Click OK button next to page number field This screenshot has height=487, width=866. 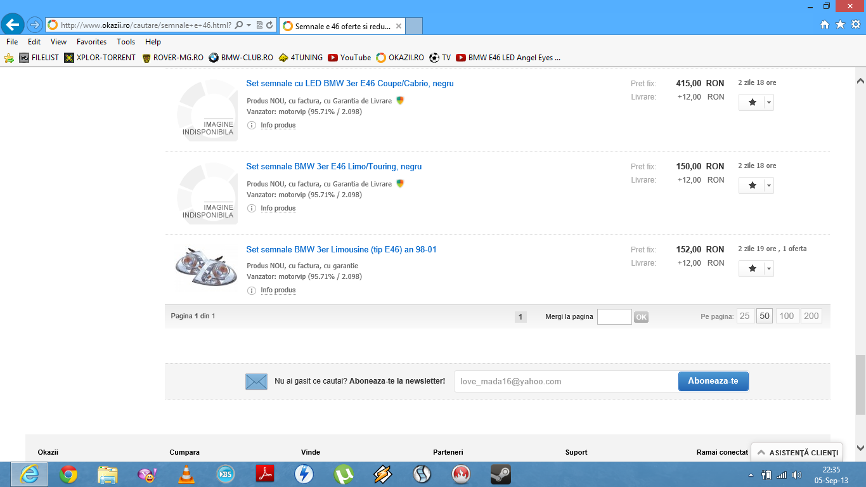(641, 317)
